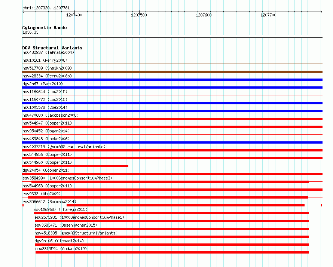Open variant nsv4518395 (gnomADStructuralVariants)

pyautogui.click(x=76, y=233)
